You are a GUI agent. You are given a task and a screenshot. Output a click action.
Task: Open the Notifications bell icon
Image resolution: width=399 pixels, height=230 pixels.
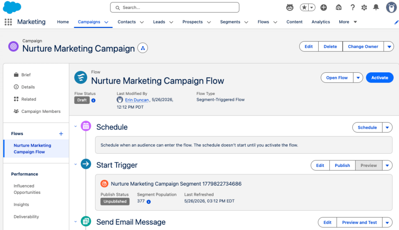(376, 7)
